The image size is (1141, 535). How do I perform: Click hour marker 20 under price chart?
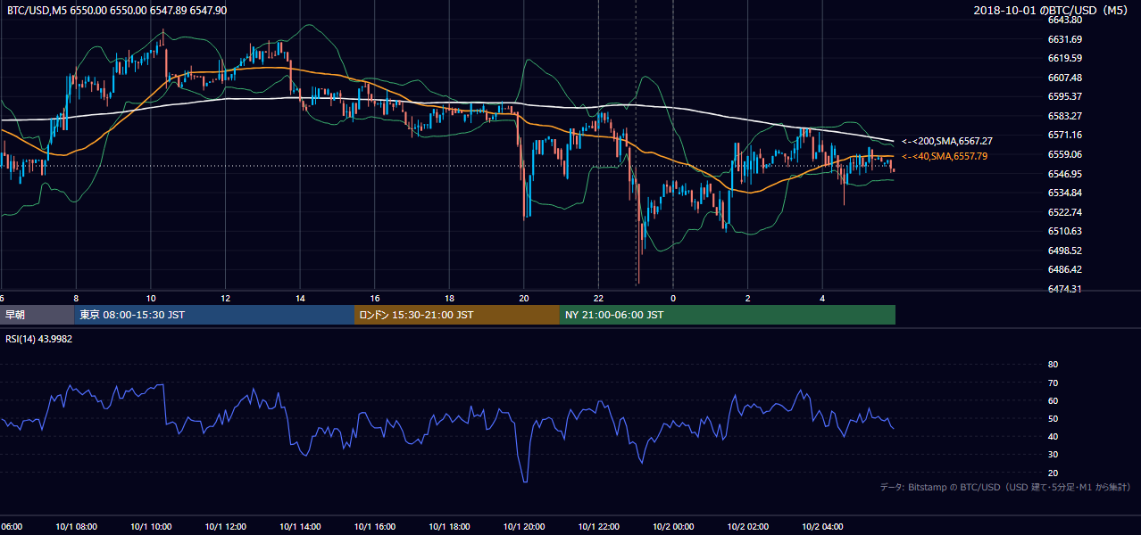(x=524, y=299)
